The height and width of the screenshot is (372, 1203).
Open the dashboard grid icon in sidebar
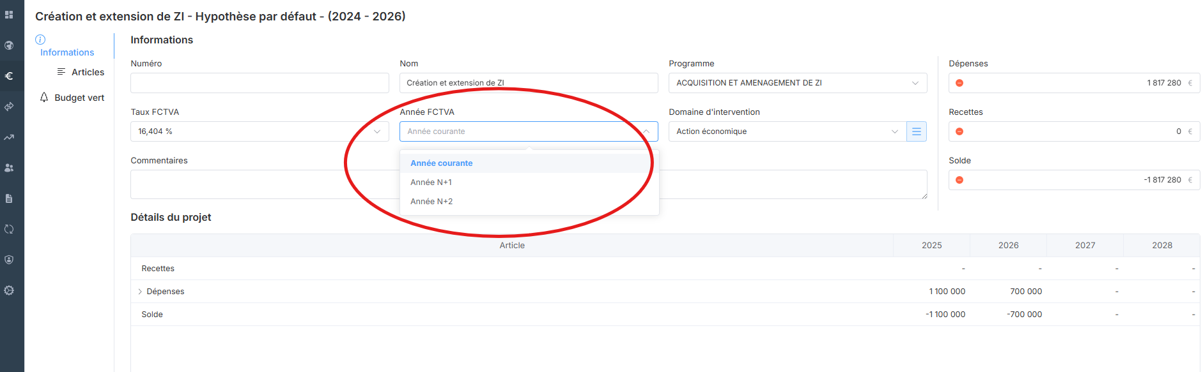9,15
